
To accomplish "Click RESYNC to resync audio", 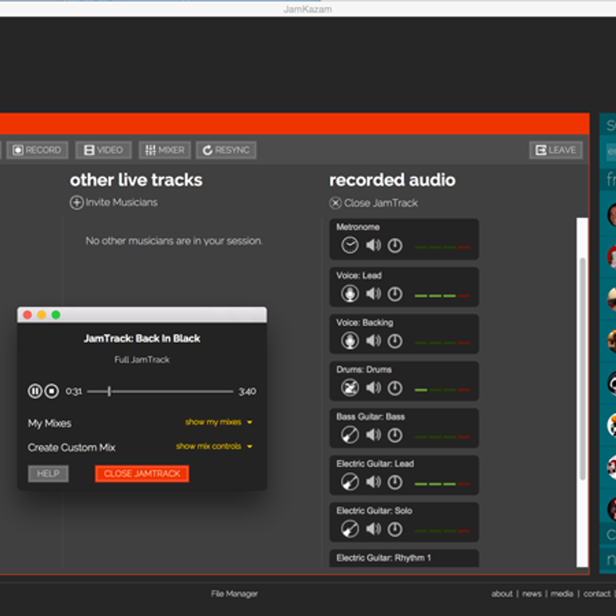I will point(226,150).
